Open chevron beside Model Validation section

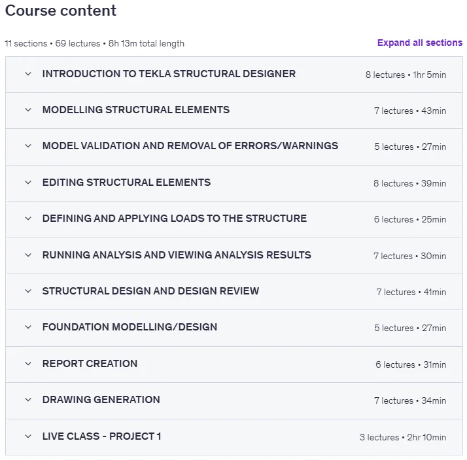pyautogui.click(x=28, y=146)
